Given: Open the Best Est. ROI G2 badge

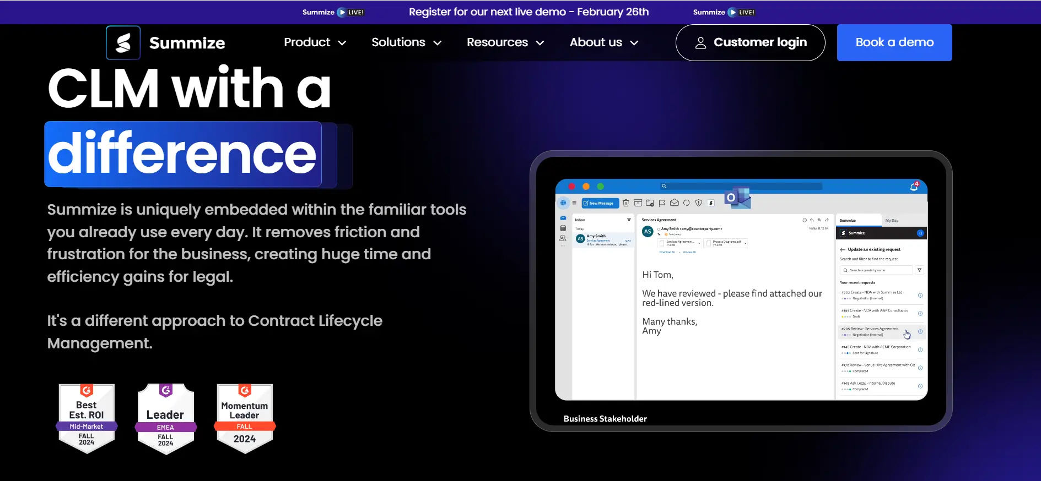Looking at the screenshot, I should (x=87, y=419).
